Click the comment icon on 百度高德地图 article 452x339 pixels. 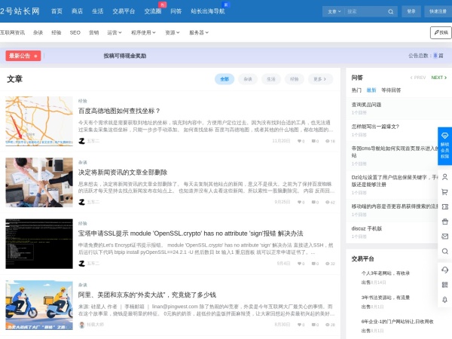coord(313,141)
